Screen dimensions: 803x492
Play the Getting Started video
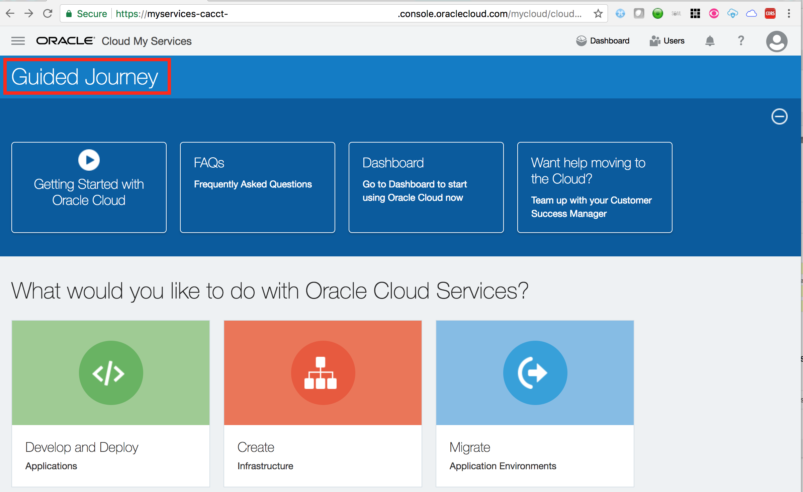[89, 160]
